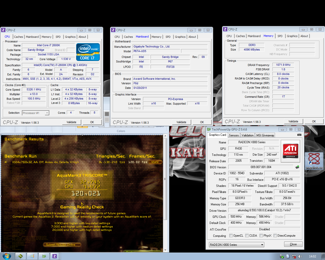Click the GPU-Z BIOS Version field 009.007.001.004

[x=261, y=167]
